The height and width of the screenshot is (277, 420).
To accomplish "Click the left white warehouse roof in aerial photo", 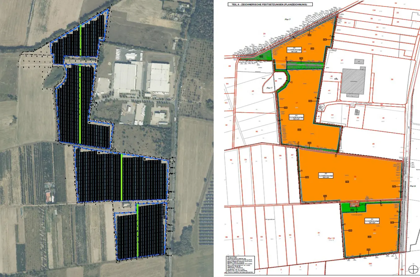I will point(125,76).
